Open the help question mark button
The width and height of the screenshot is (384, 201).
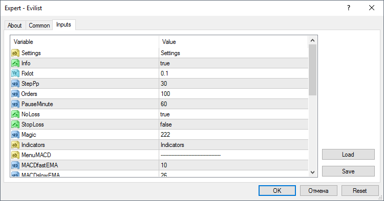[349, 8]
